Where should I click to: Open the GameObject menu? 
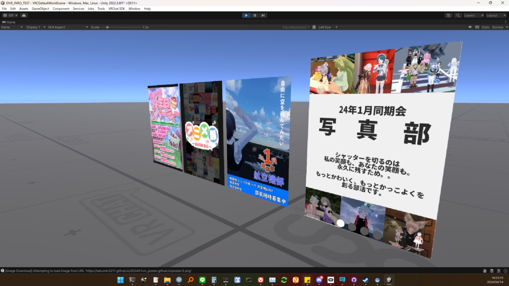40,9
